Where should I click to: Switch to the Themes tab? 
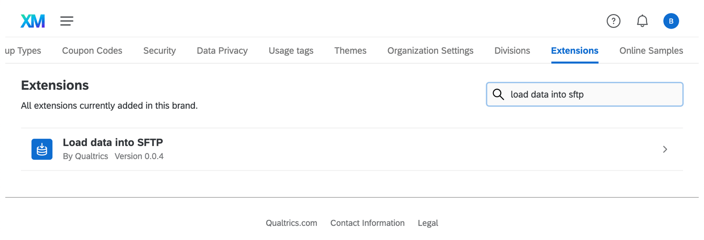coord(350,50)
